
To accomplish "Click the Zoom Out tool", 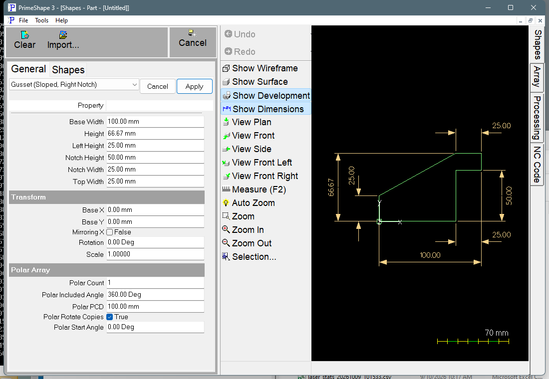I will click(247, 243).
